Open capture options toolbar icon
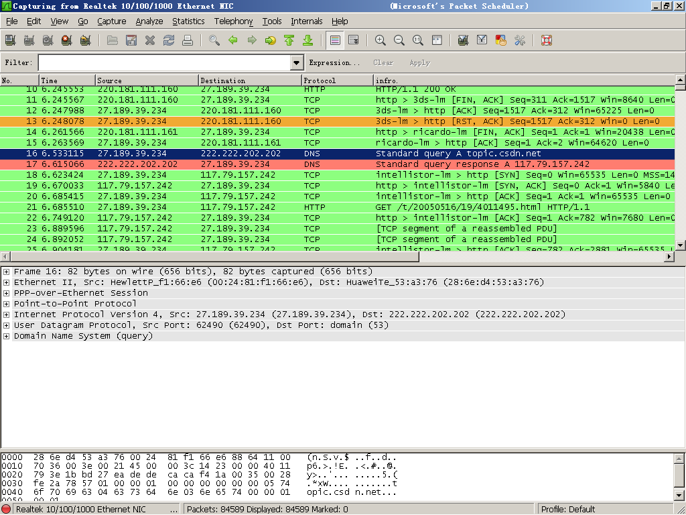This screenshot has height=515, width=686. 29,40
